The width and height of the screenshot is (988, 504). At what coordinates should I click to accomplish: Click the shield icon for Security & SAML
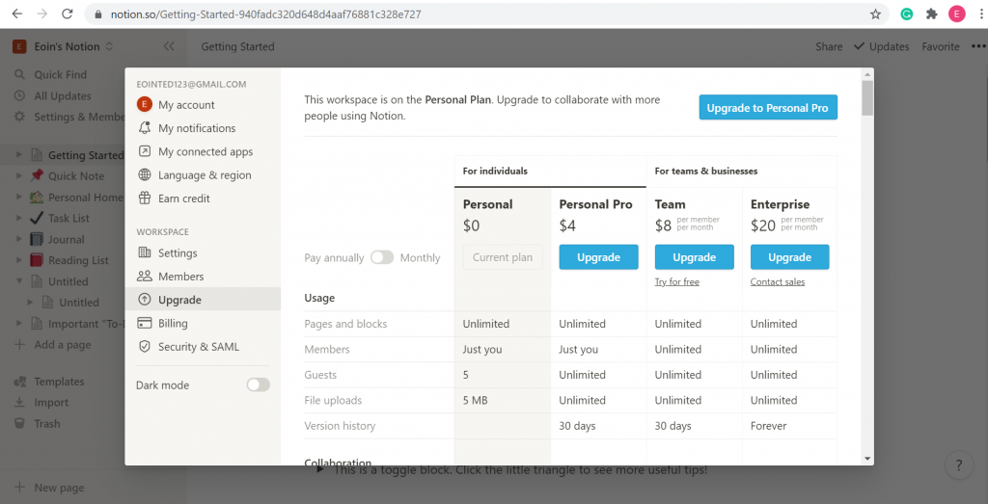click(x=145, y=347)
